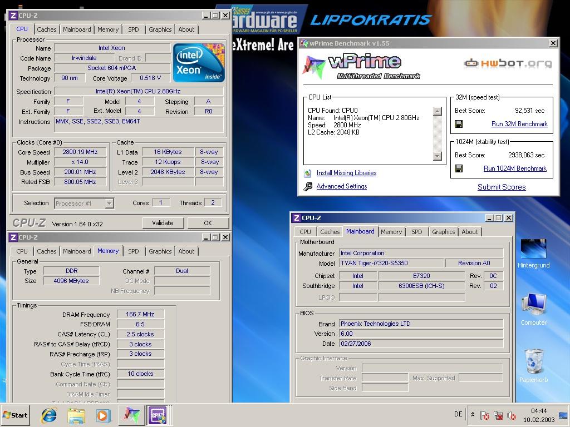The width and height of the screenshot is (570, 427).
Task: Open CPU tab in Mainboard CPU-Z window
Action: (x=306, y=232)
